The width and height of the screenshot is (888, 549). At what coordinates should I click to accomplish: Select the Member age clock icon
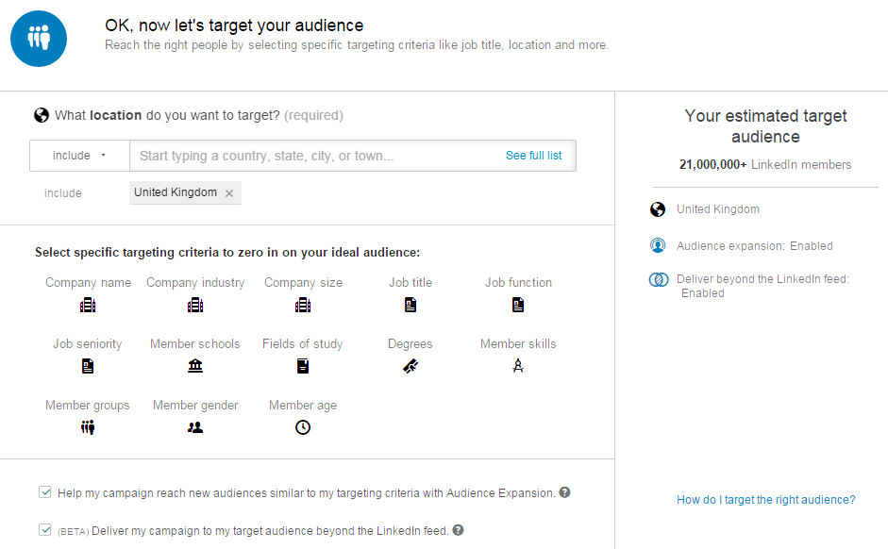[x=303, y=427]
